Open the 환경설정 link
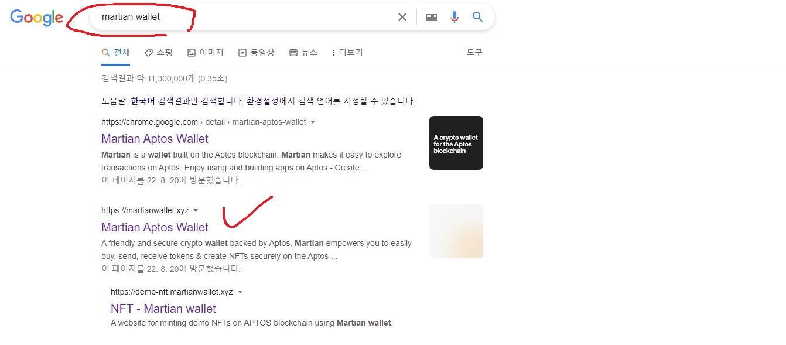Viewport: 786px width, 345px height. click(263, 101)
